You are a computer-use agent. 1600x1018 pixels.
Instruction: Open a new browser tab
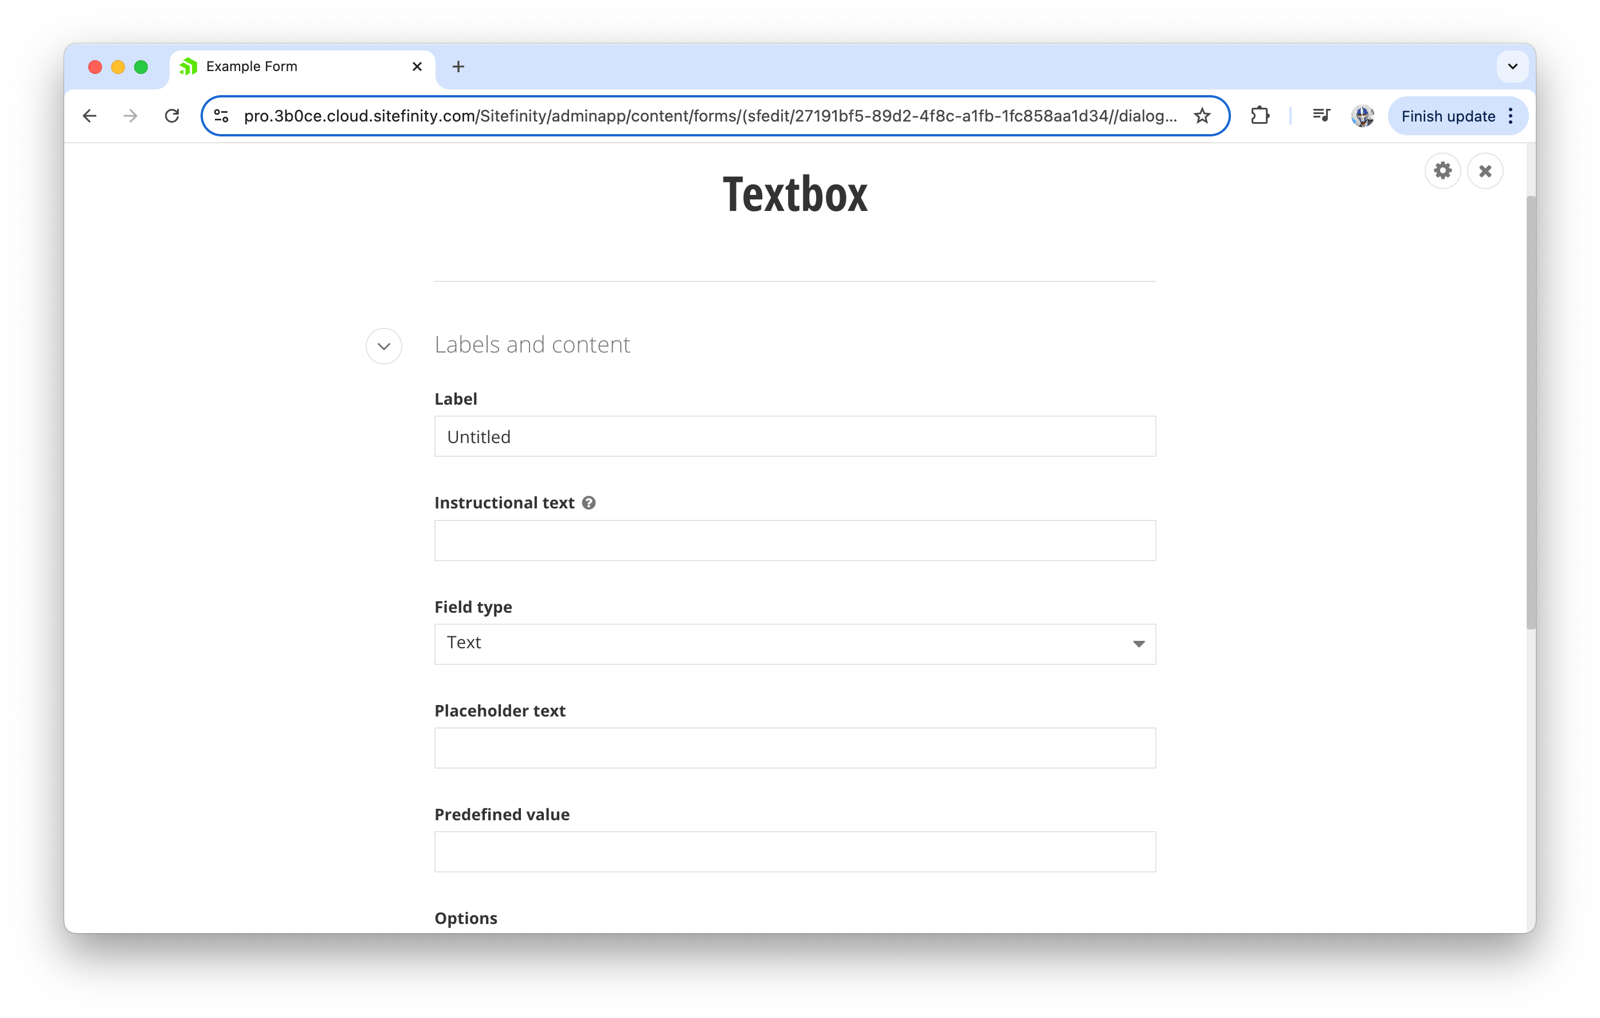[458, 66]
